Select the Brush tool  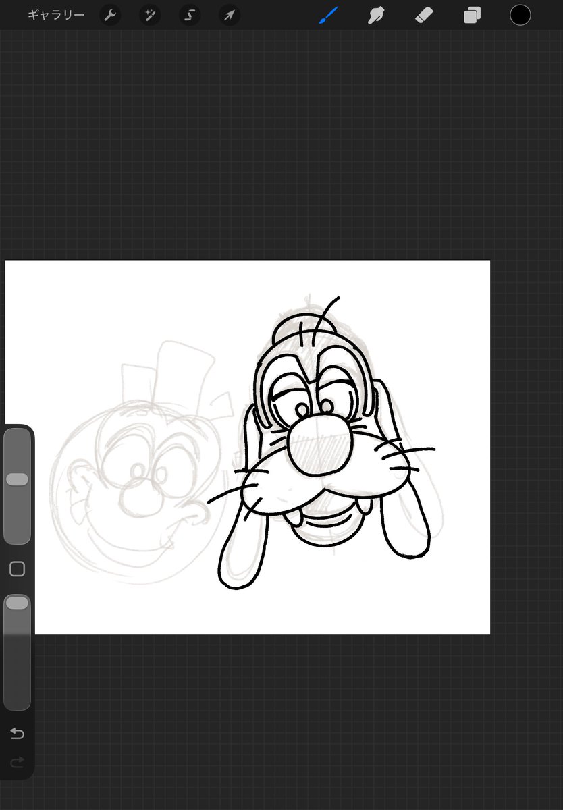coord(327,15)
